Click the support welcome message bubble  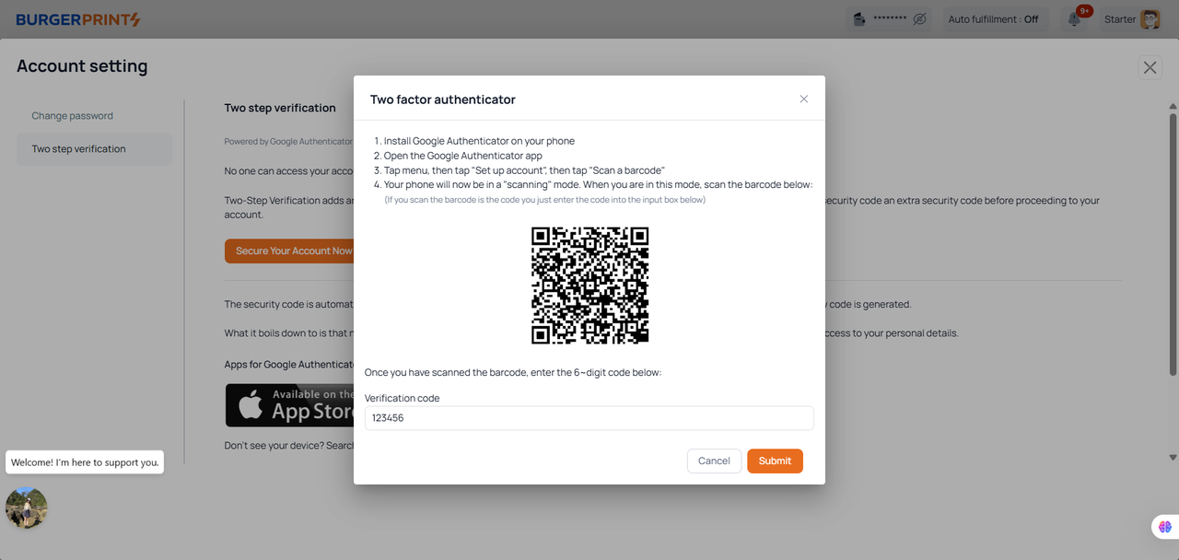coord(85,462)
